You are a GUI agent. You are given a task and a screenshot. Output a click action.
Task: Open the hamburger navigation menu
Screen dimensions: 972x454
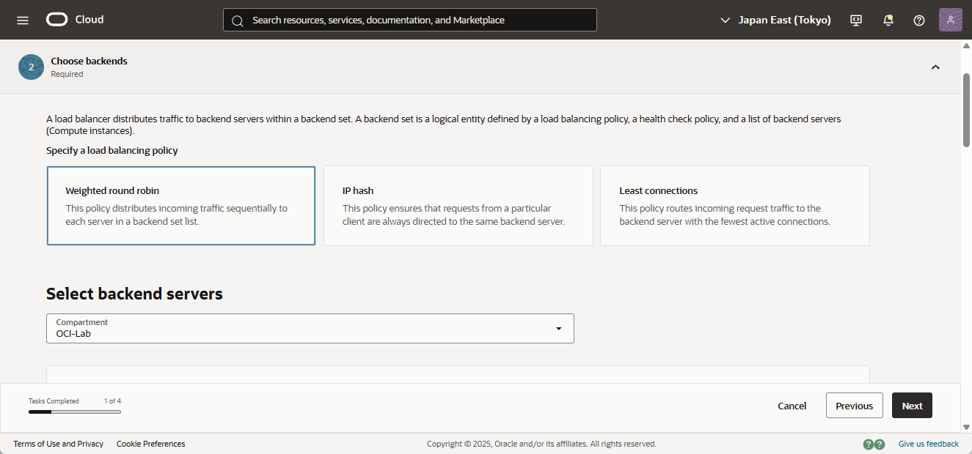[x=23, y=20]
